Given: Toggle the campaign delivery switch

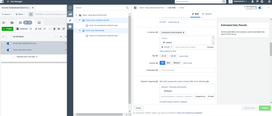Looking at the screenshot, I should point(260,8).
